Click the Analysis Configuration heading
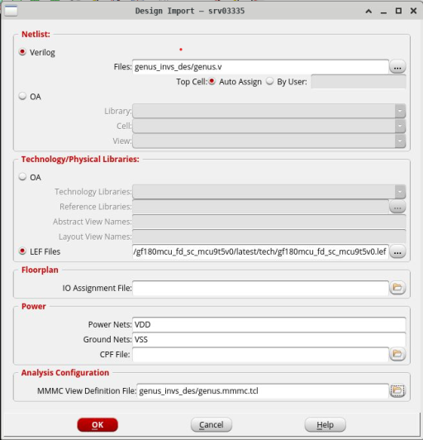 tap(65, 373)
